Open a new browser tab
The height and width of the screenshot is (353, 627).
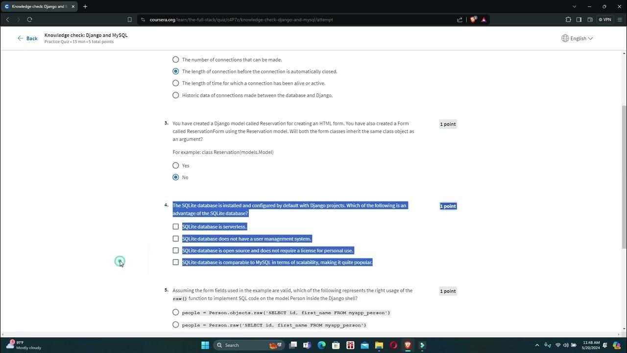(x=85, y=6)
